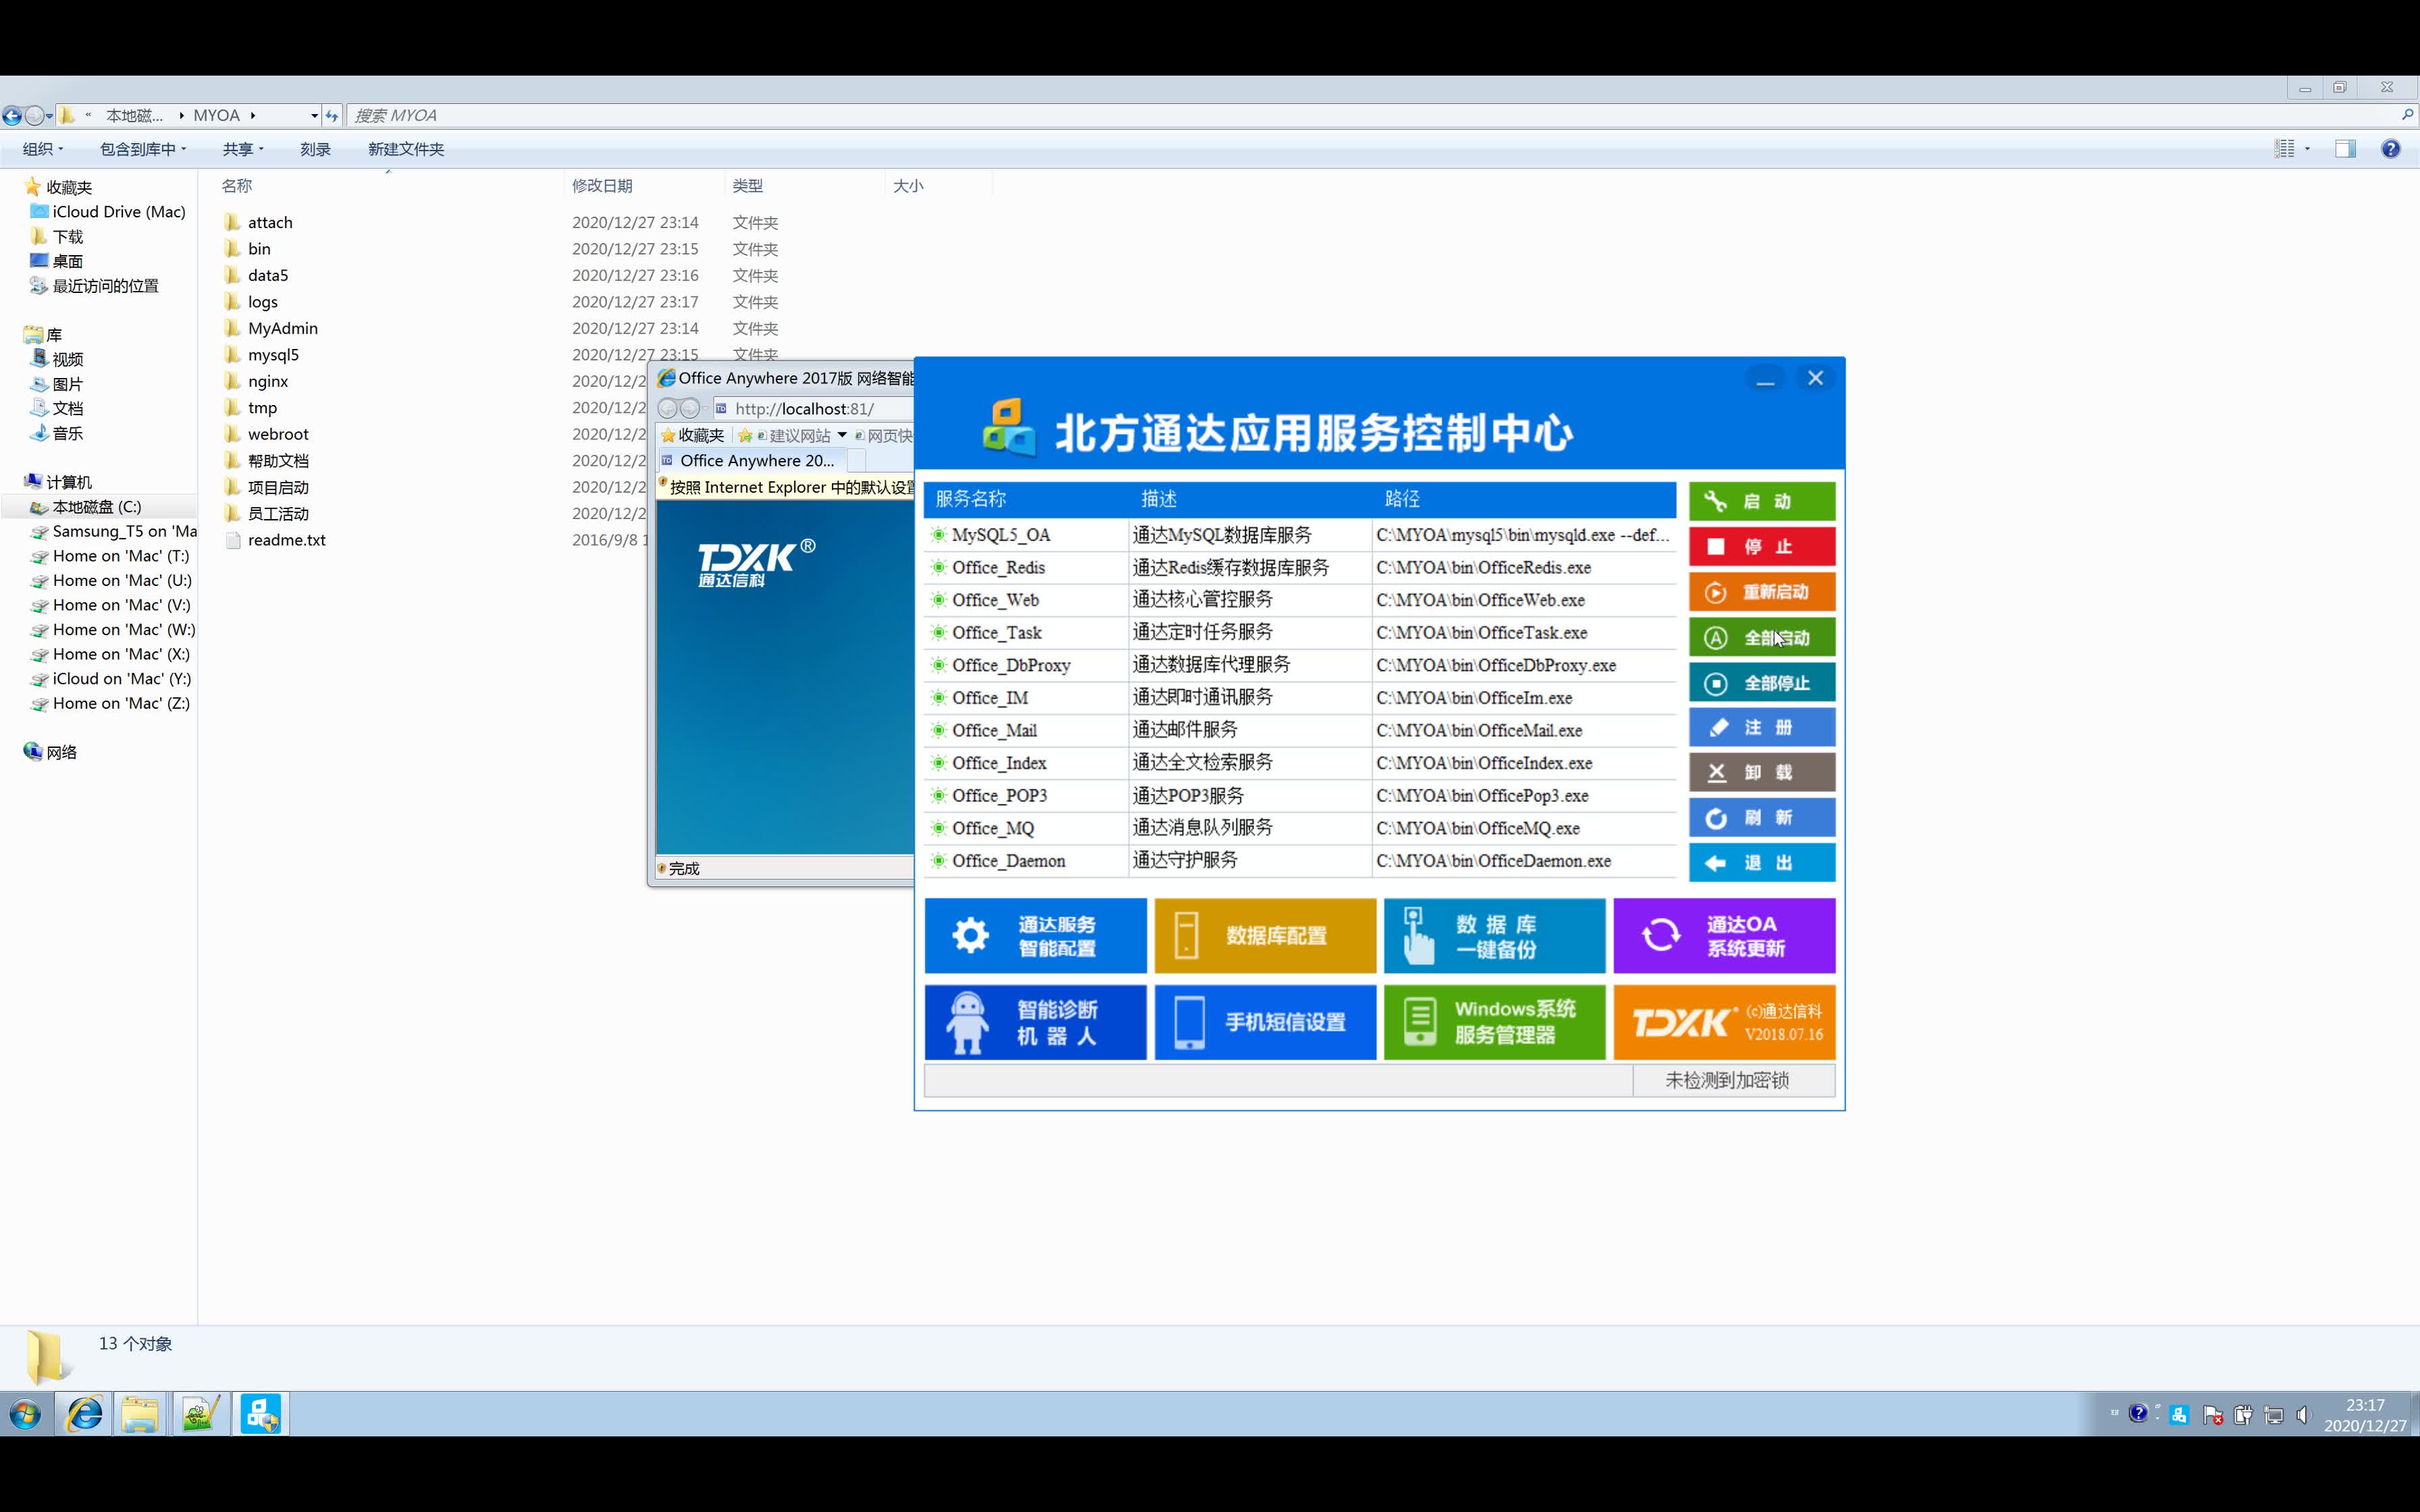2420x1512 pixels.
Task: Click the TDXK 通达信科 version tile
Action: (1724, 1022)
